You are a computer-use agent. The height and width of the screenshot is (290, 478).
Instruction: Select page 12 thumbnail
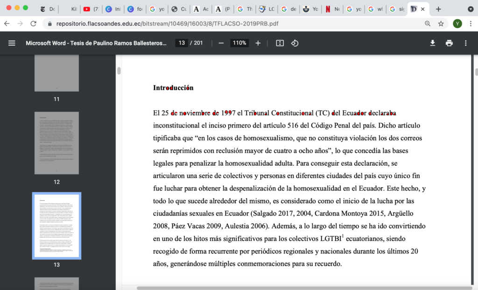pyautogui.click(x=56, y=143)
